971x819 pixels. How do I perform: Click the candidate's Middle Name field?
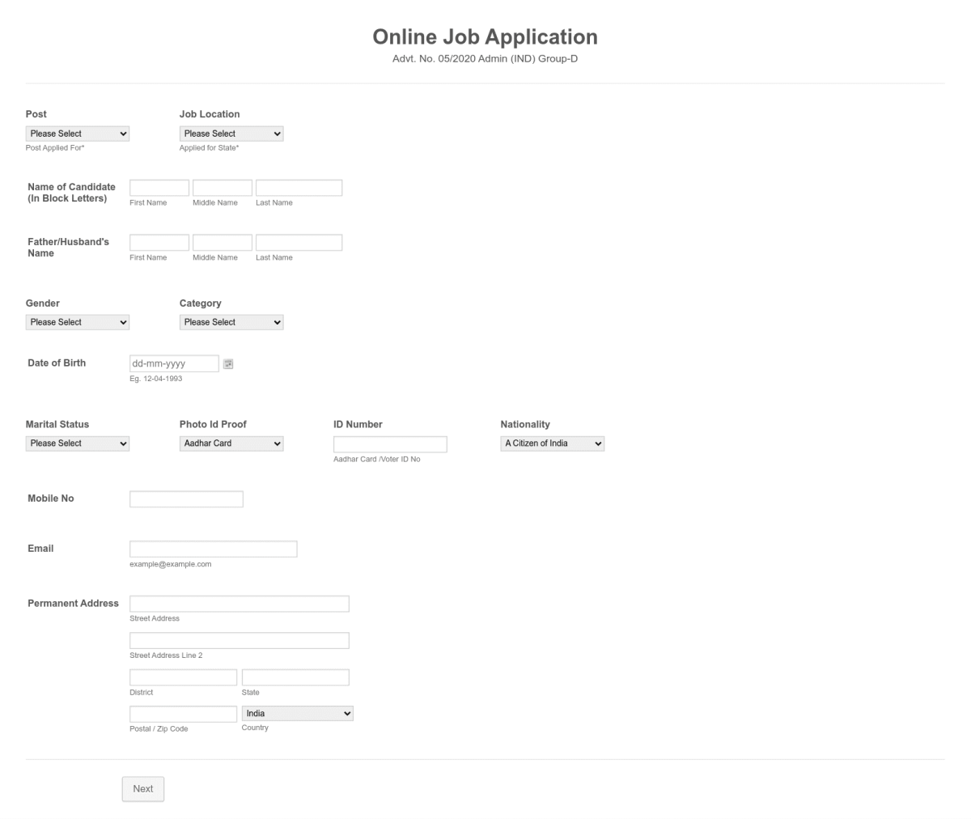point(222,187)
